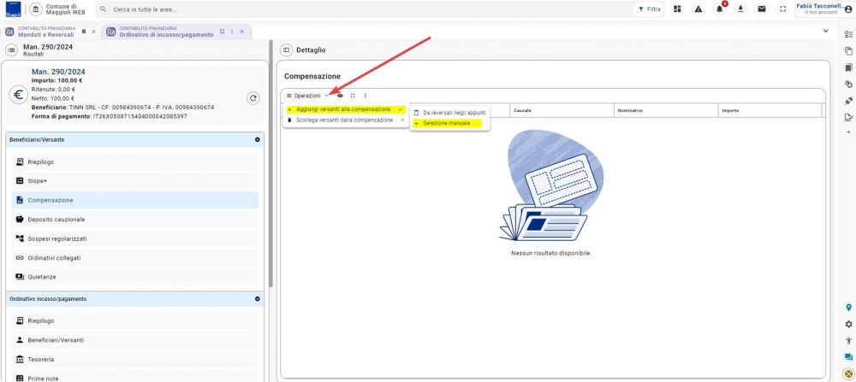Select the Compensazione item in sidebar
Viewport: 856px width, 382px height.
pyautogui.click(x=135, y=200)
